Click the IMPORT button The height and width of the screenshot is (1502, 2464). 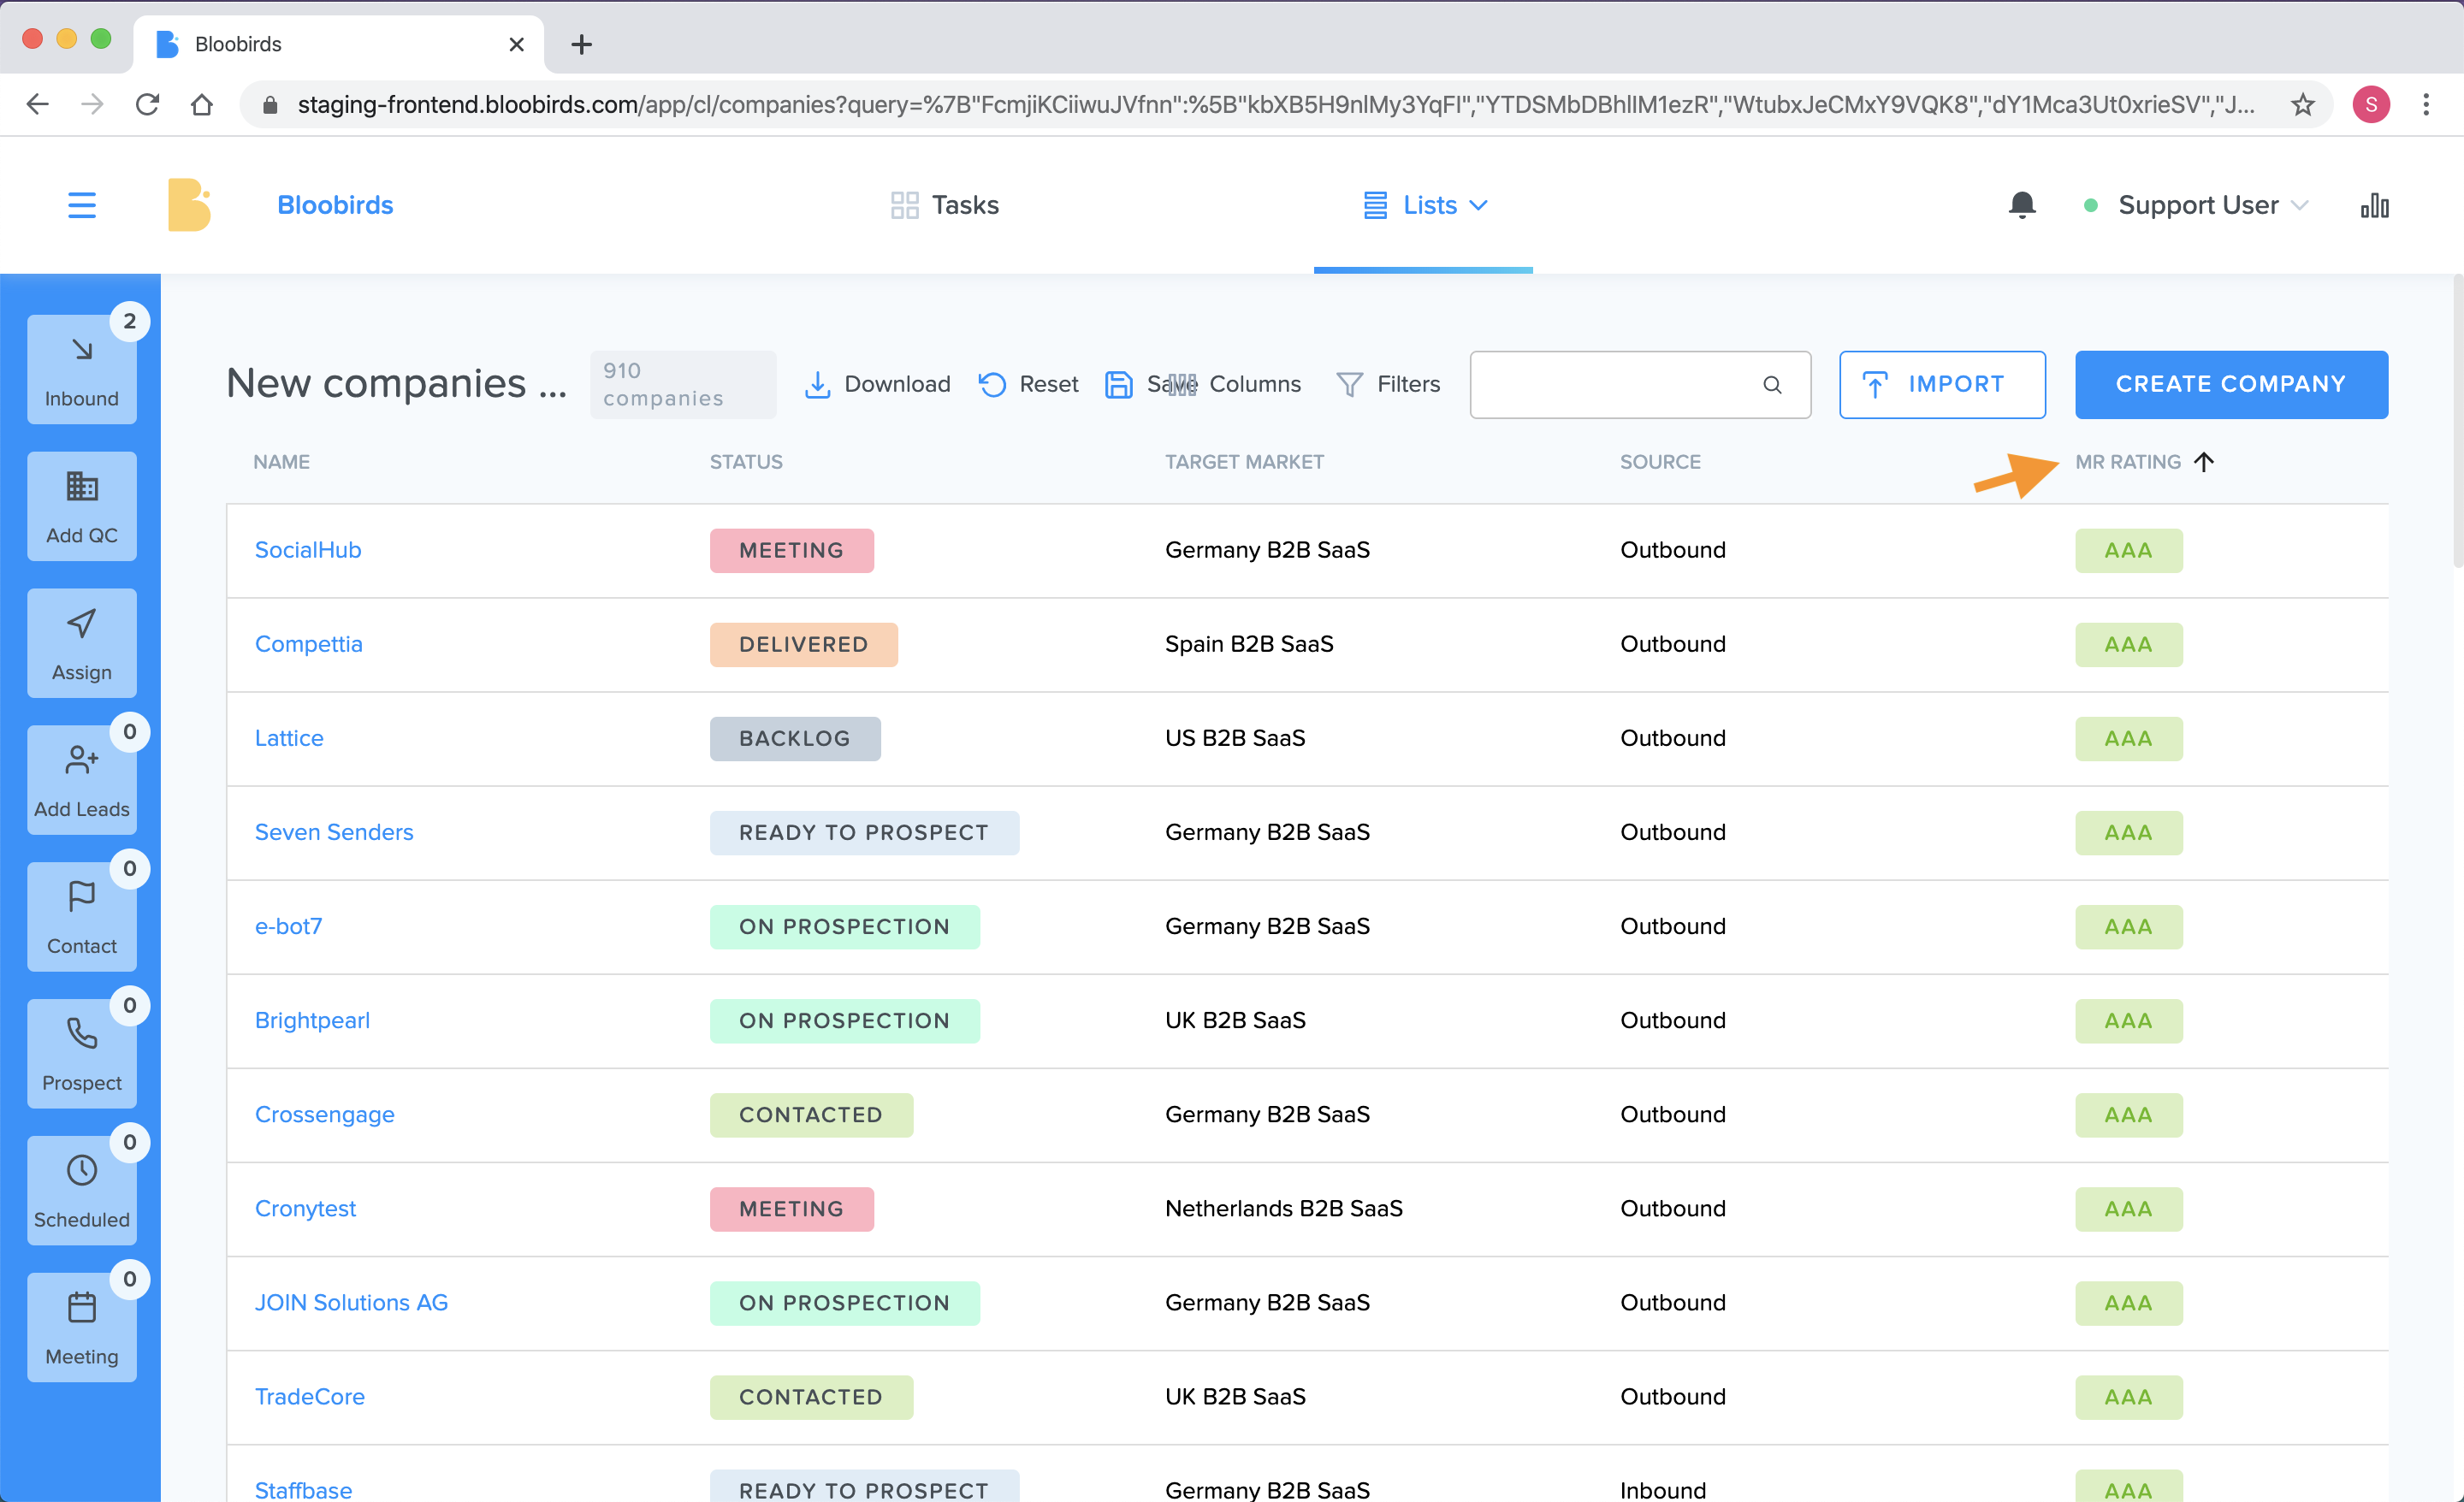pos(1942,384)
